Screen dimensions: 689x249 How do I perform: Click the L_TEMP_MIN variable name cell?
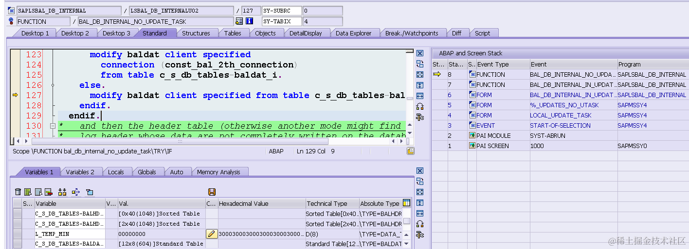70,234
